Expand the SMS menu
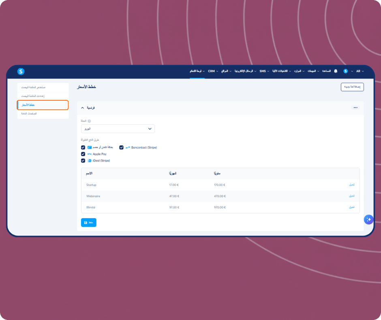This screenshot has width=381, height=320. [264, 71]
